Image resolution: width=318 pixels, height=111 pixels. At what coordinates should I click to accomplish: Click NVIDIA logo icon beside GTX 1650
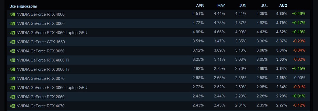(12, 42)
